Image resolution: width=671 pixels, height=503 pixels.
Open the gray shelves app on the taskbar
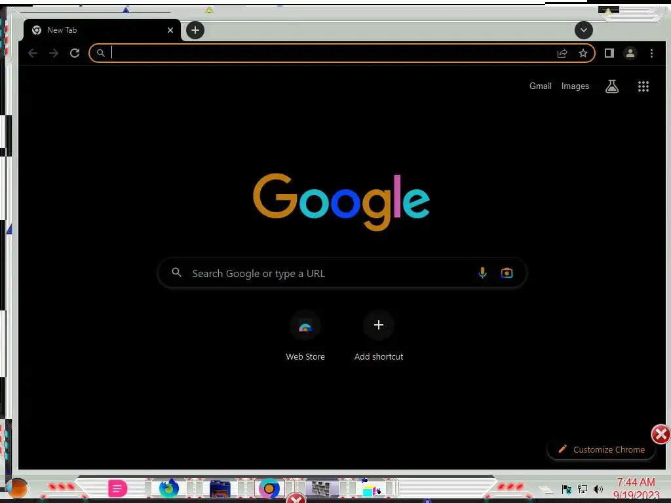pyautogui.click(x=321, y=489)
